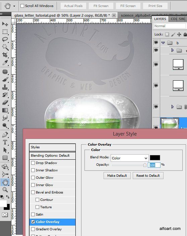Hide the group b layer
Screen dimensions: 187x236
tap(156, 43)
